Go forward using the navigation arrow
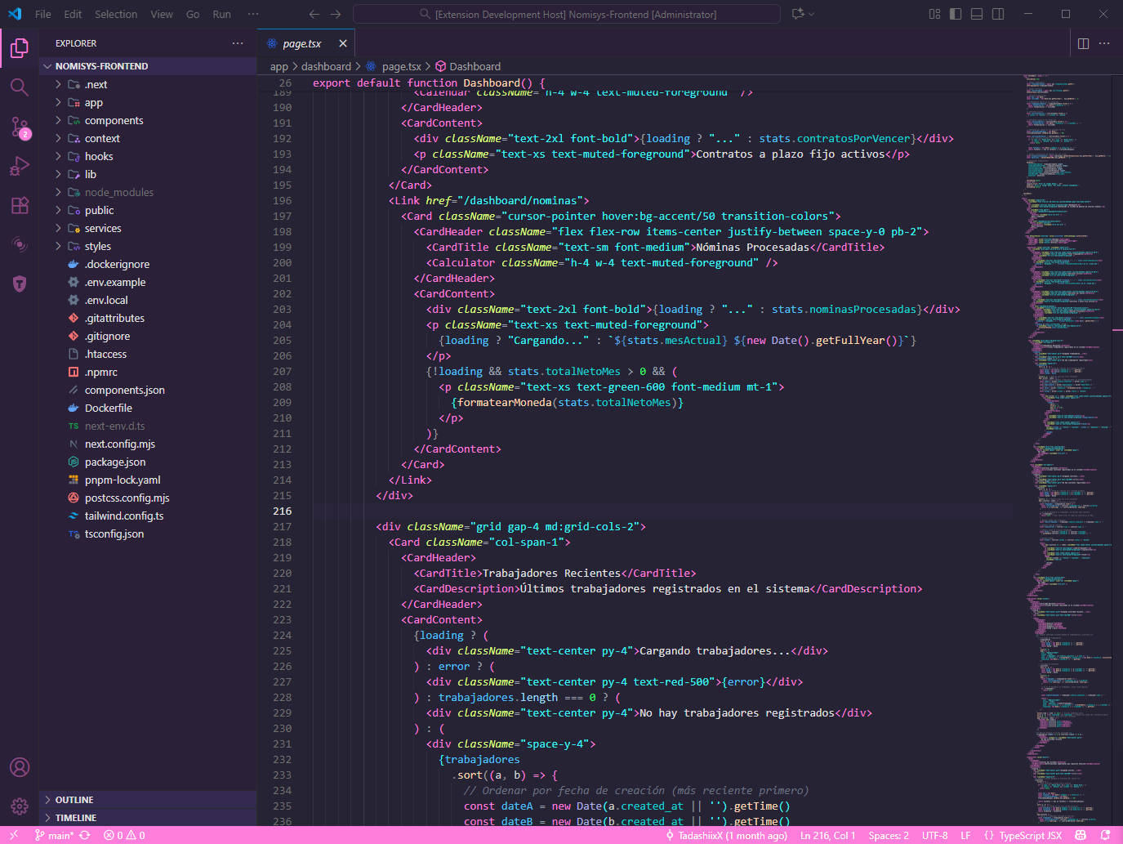This screenshot has width=1123, height=844. point(336,14)
